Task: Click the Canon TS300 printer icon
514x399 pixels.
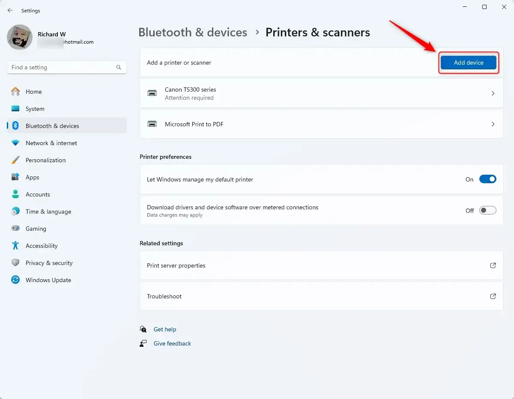Action: [152, 93]
